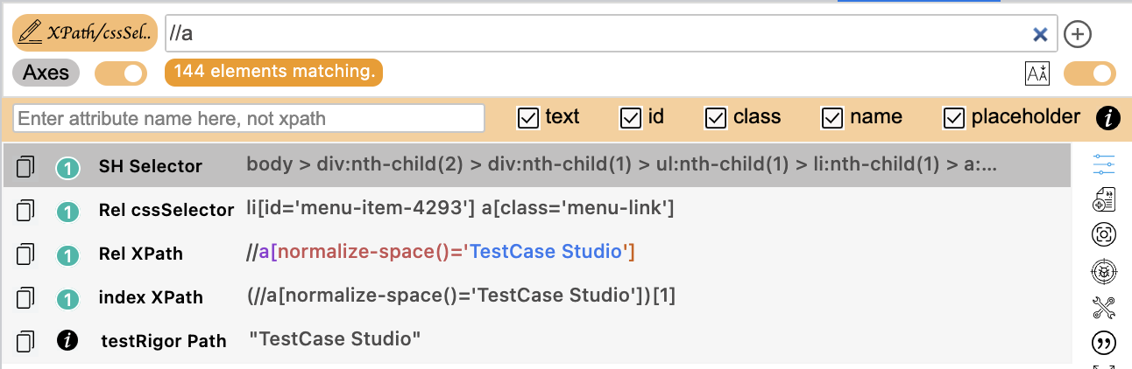This screenshot has width=1132, height=369.
Task: Click the bug target icon in sidebar
Action: point(1104,271)
